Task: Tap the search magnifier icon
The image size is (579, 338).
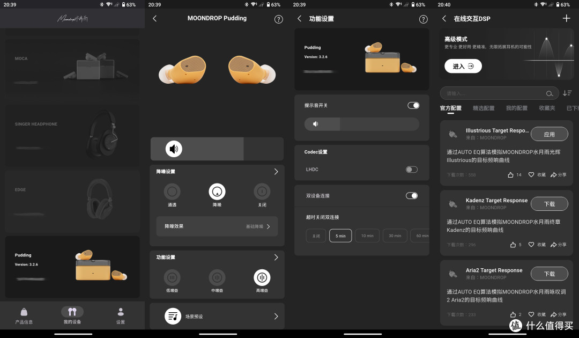Action: (x=550, y=93)
